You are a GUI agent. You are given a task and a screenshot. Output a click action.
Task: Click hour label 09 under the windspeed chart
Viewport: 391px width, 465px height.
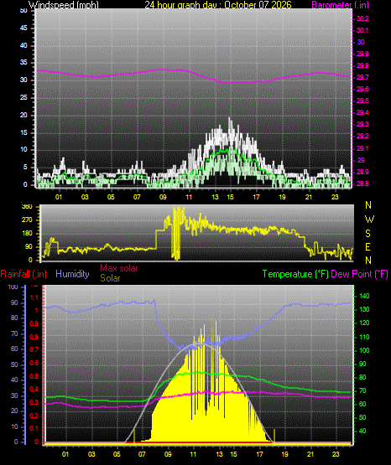163,197
